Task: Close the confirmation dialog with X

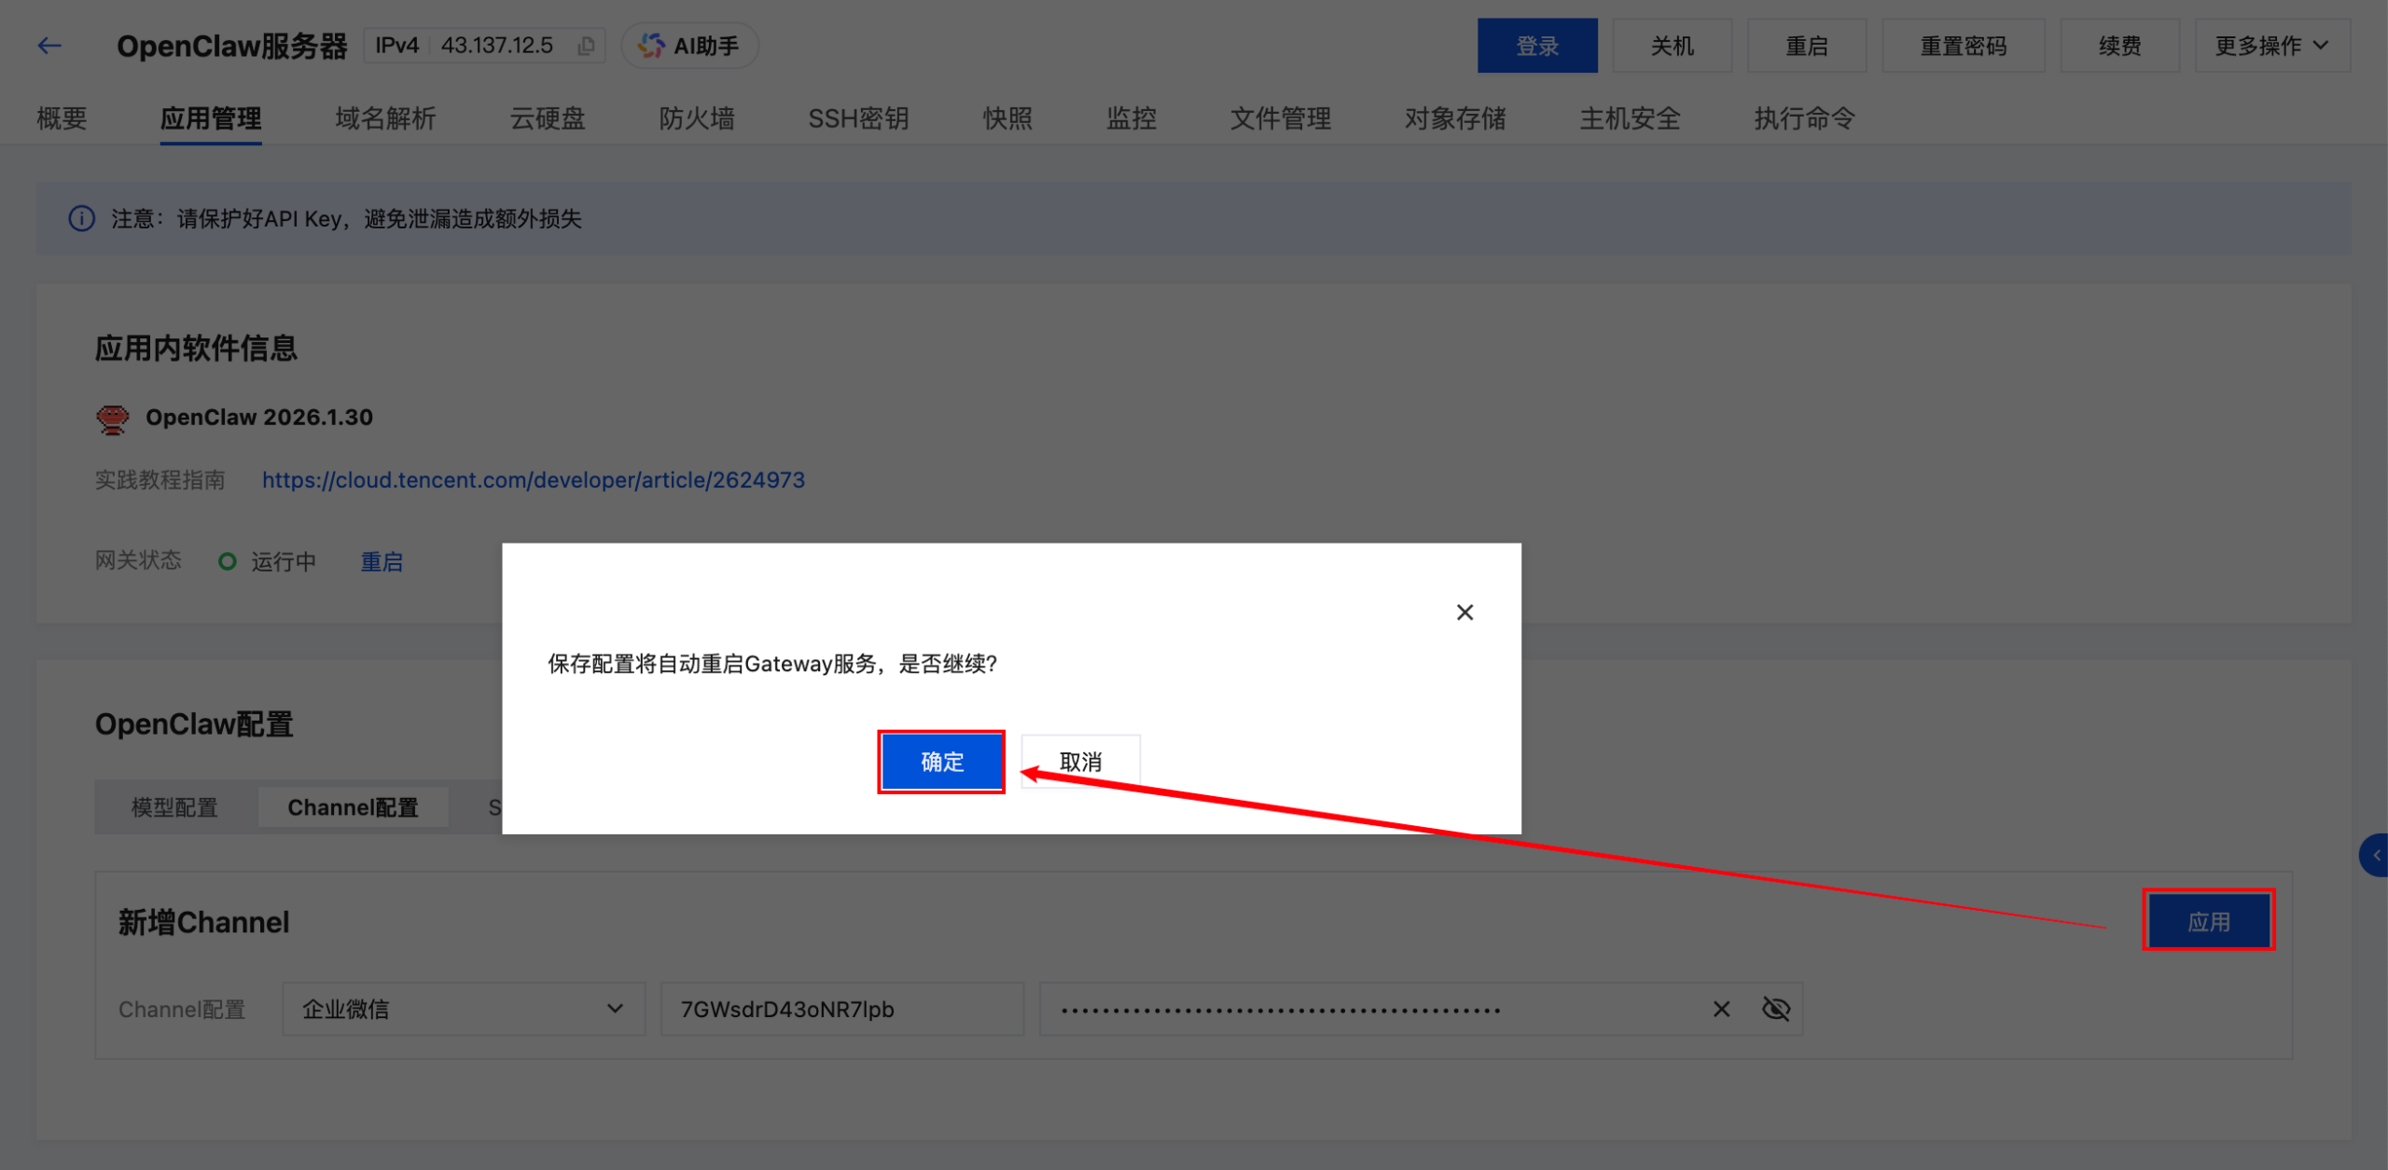Action: click(1465, 613)
